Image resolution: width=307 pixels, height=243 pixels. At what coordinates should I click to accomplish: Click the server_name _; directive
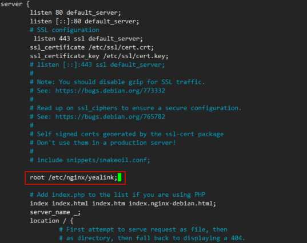point(55,212)
